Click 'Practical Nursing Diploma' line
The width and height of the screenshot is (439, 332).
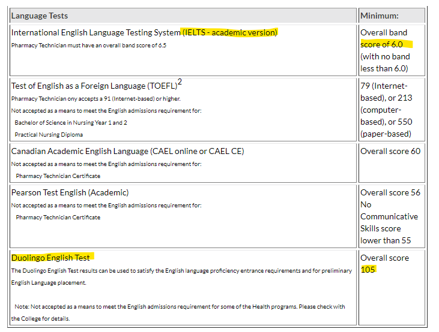pyautogui.click(x=49, y=135)
